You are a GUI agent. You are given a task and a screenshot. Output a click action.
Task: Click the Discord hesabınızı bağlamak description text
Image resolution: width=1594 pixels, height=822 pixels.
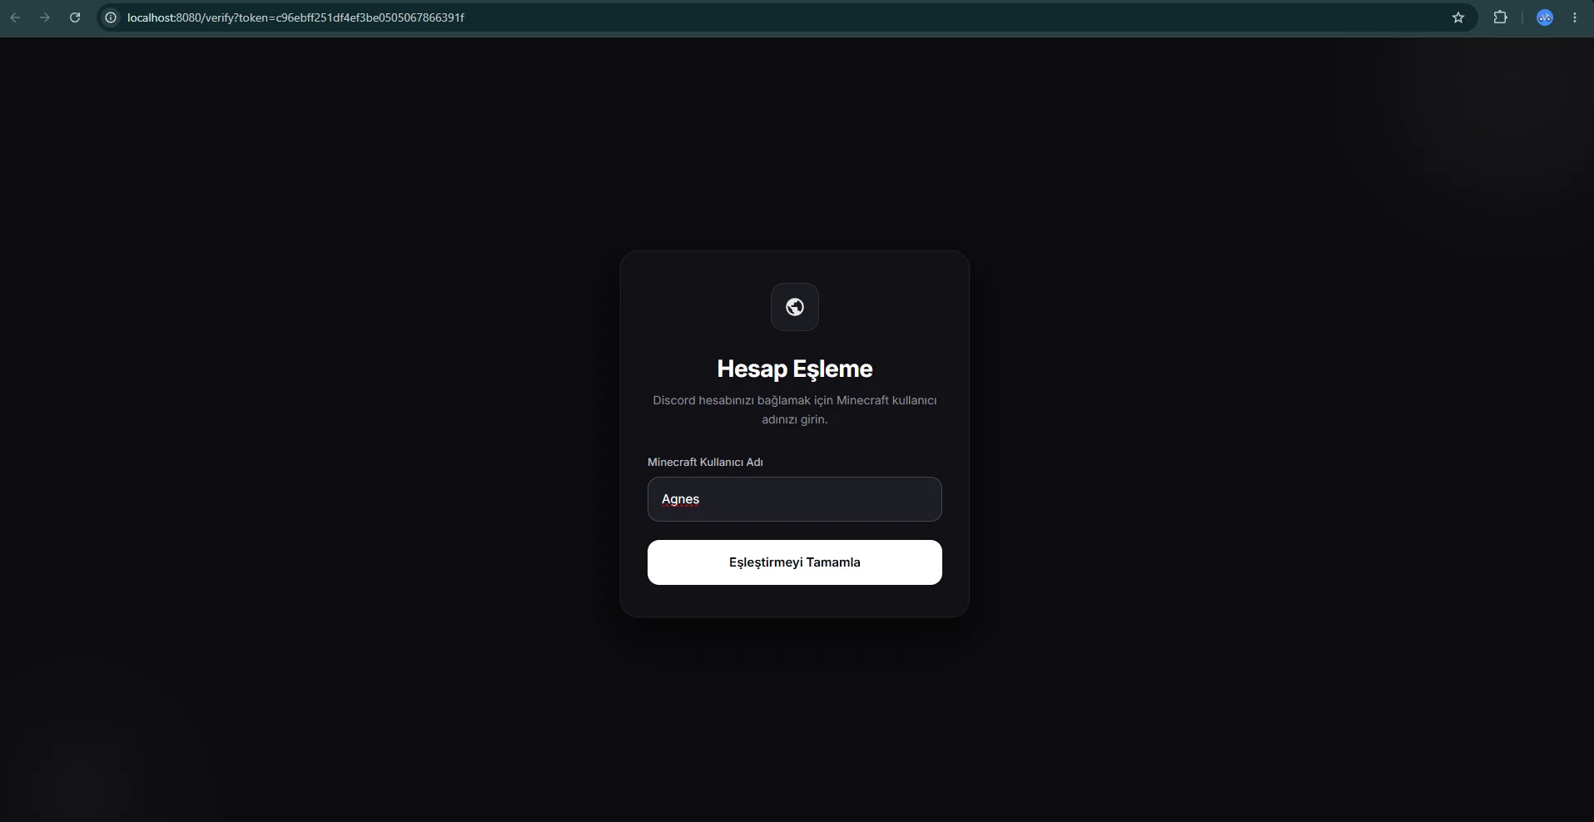pyautogui.click(x=795, y=409)
